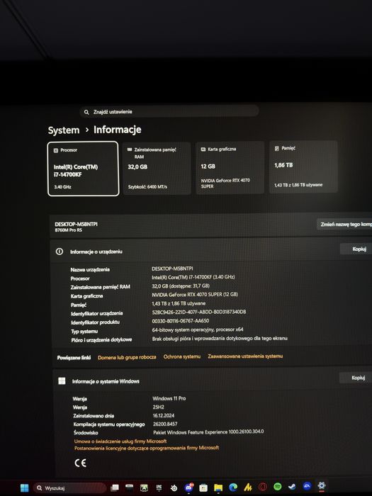Screen dimensions: 372x496
Task: Open Discord from the taskbar
Action: (189, 487)
